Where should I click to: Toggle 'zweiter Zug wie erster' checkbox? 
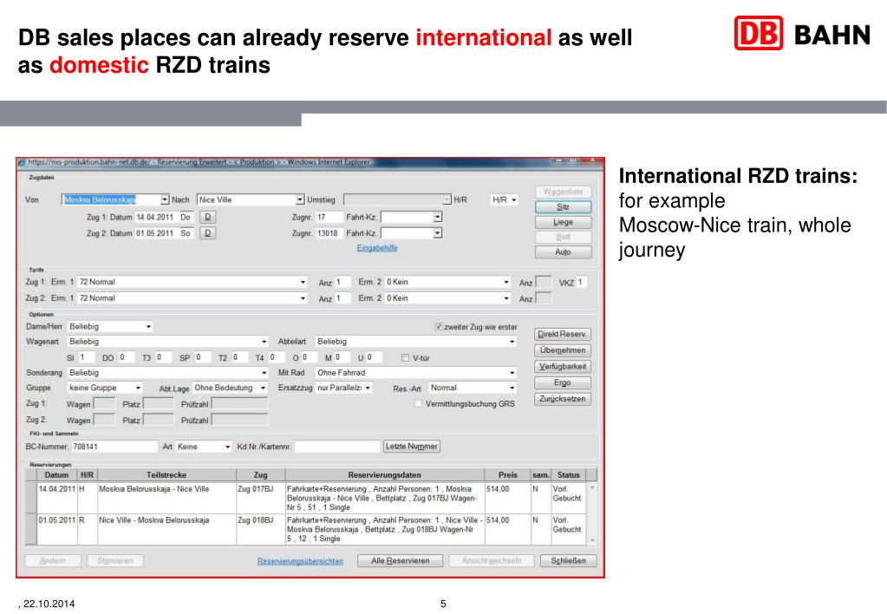[x=438, y=327]
